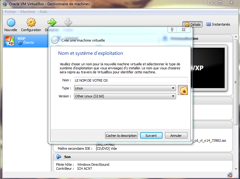Select the WXP virtual machine entry
This screenshot has height=179, width=240.
click(26, 41)
